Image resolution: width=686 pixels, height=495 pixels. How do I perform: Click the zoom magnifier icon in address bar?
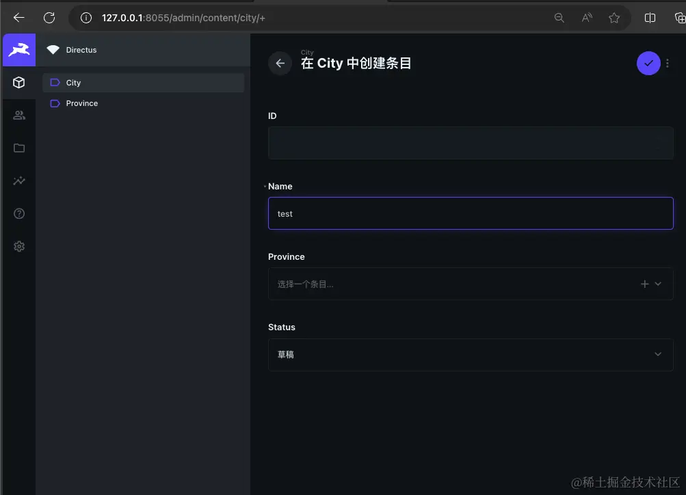pos(559,18)
